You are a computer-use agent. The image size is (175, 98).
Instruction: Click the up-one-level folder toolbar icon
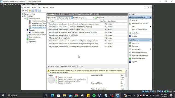coord(30,11)
